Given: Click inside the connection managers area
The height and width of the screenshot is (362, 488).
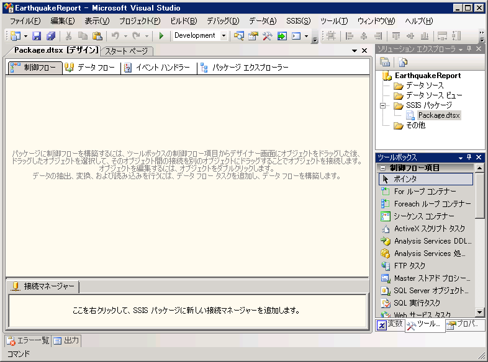Looking at the screenshot, I should point(188,311).
